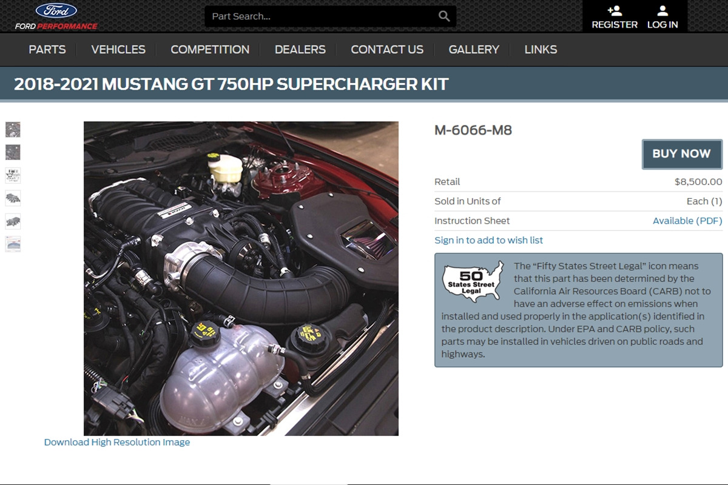Image resolution: width=728 pixels, height=485 pixels.
Task: Select COMPETITION from the navigation bar
Action: 209,50
